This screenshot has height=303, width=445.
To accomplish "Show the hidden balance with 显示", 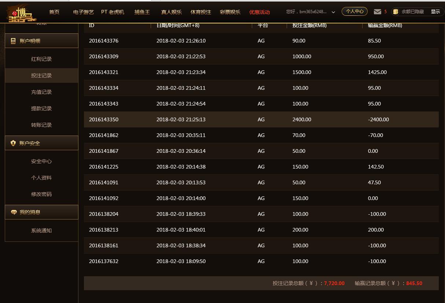I will [435, 12].
